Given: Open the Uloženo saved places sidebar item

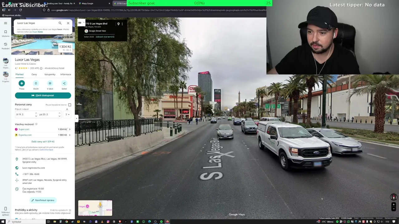Looking at the screenshot, I should click(5, 33).
